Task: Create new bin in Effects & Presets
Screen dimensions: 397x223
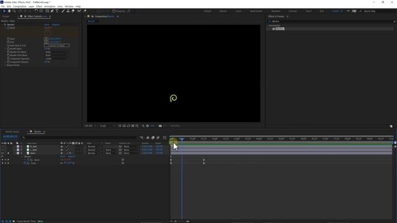Action: point(391,126)
